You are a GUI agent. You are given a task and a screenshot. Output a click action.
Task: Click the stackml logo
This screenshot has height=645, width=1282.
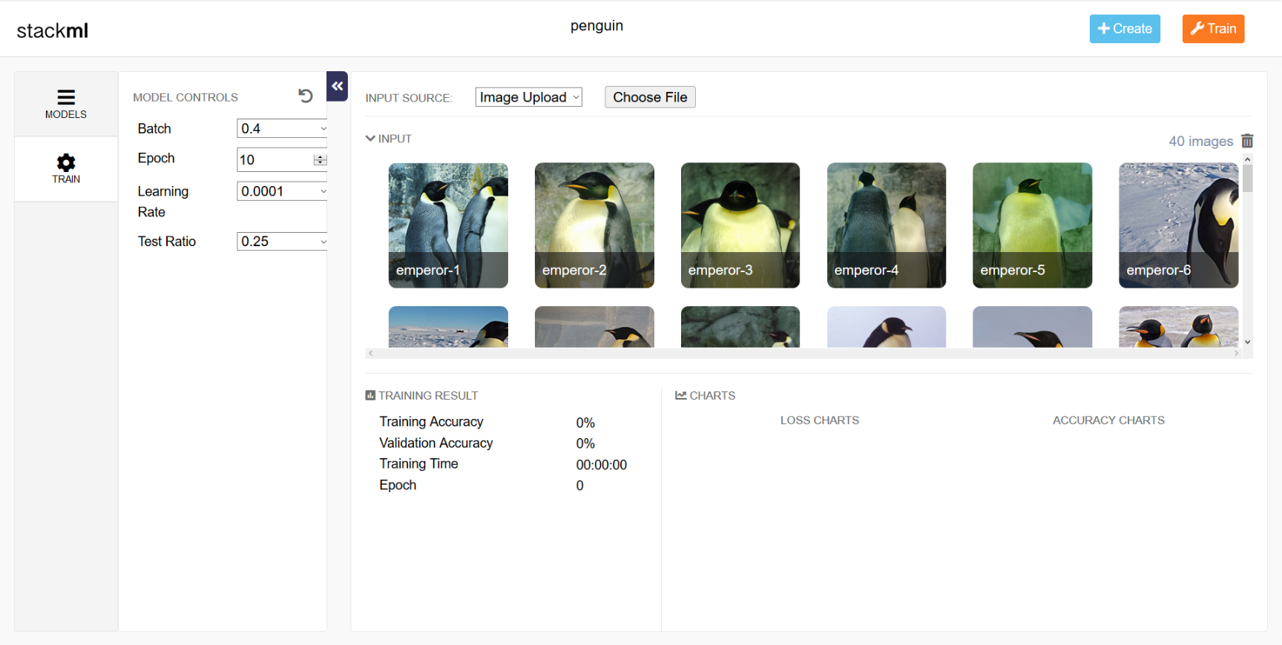53,30
